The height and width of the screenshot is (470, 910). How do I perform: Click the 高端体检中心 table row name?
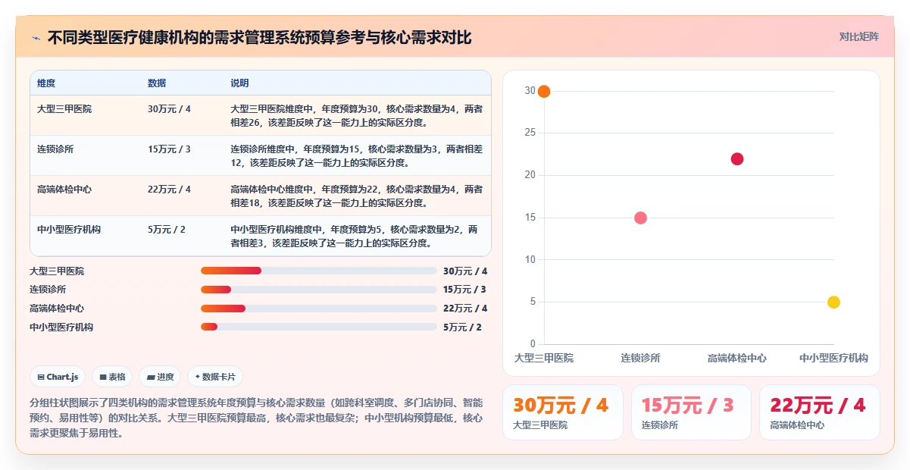[64, 190]
